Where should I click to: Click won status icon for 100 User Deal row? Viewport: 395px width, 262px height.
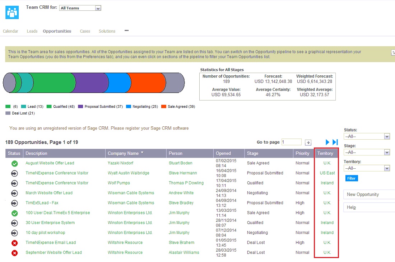15,213
